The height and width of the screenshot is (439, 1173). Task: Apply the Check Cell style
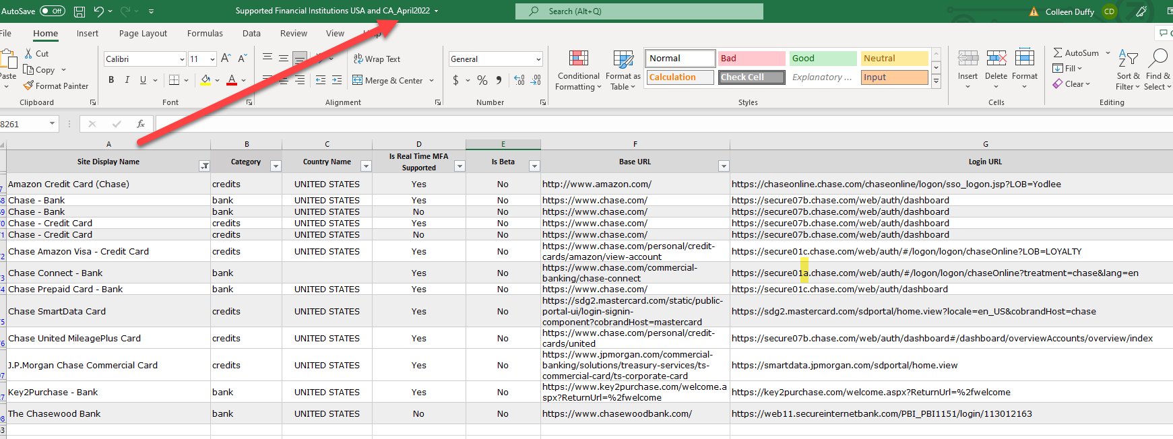752,77
